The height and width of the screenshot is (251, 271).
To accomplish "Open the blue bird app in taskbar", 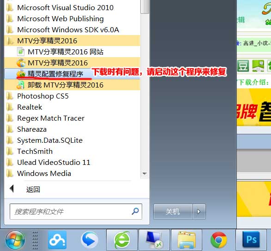I will 90,240.
